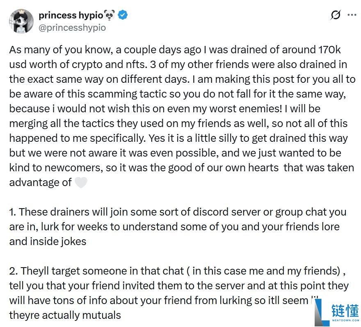
Task: Open the three-dot more options menu
Action: tap(352, 15)
